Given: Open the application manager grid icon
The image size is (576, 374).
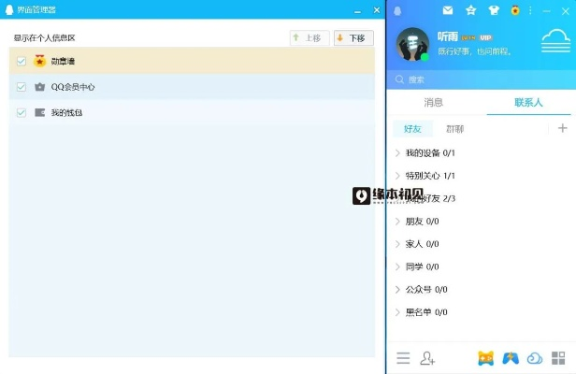Looking at the screenshot, I should tap(558, 357).
